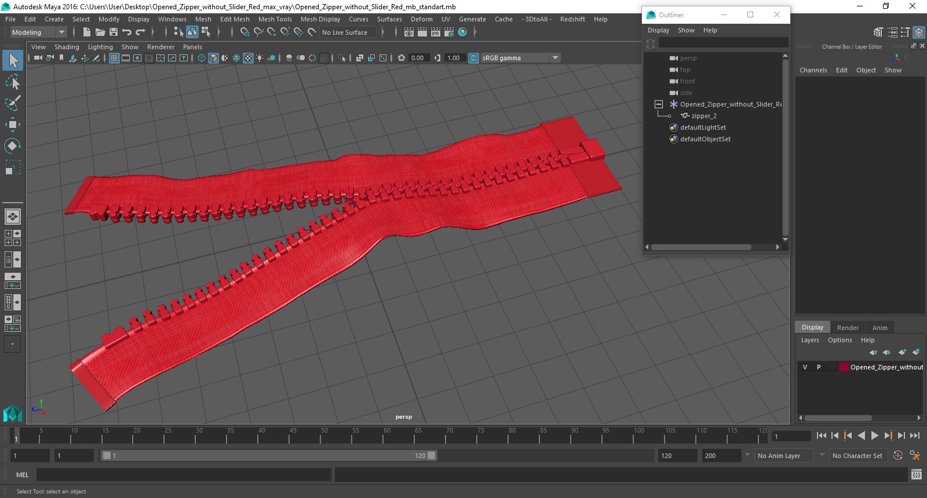Select zipper_2 mesh in the Outliner
Screen dimensions: 927x498
pyautogui.click(x=704, y=116)
